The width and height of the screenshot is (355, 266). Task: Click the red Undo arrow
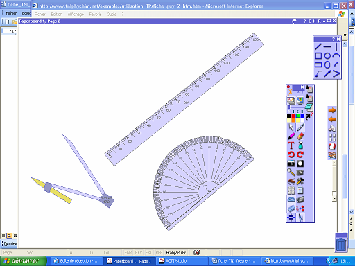click(291, 154)
